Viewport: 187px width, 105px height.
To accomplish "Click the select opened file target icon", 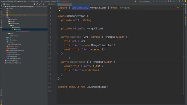I will coord(34,4).
